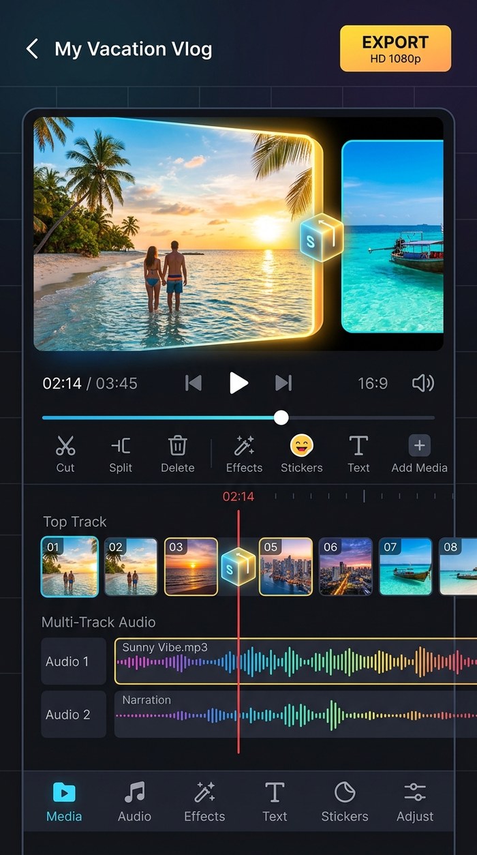Tap the transition cube in the preview
Image resolution: width=477 pixels, height=855 pixels.
(321, 237)
